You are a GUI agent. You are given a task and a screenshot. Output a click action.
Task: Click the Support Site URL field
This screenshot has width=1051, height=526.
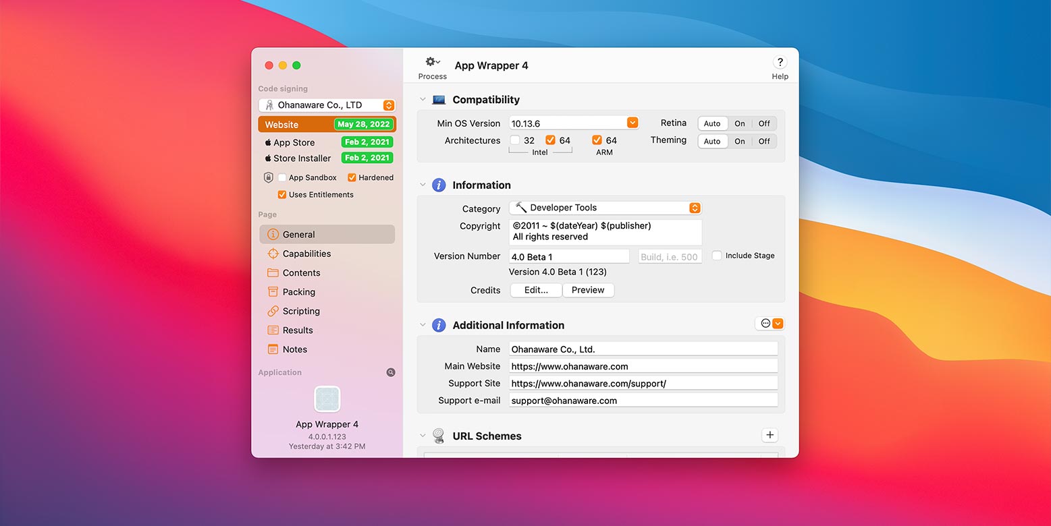pyautogui.click(x=644, y=383)
